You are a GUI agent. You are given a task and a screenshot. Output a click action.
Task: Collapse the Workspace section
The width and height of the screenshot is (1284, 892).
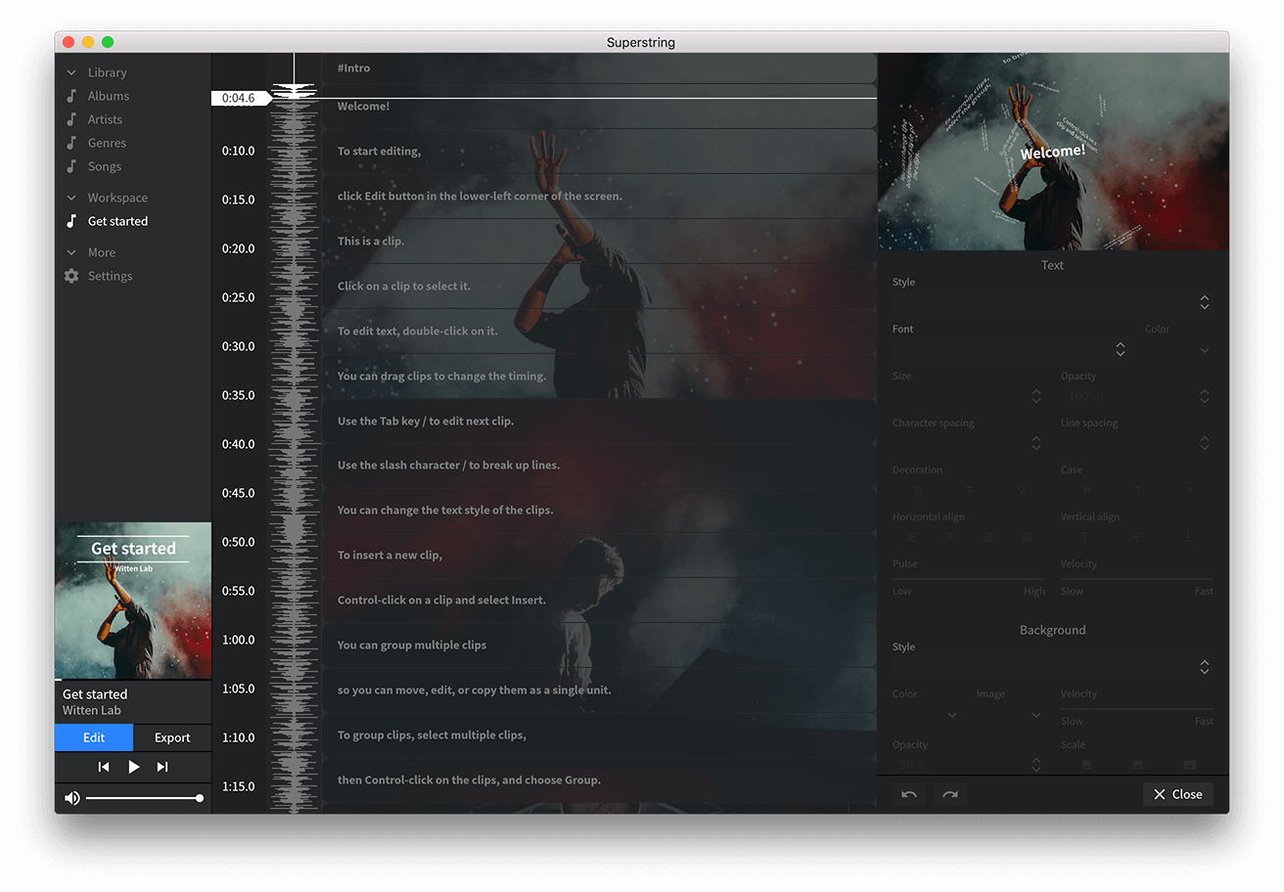click(71, 198)
